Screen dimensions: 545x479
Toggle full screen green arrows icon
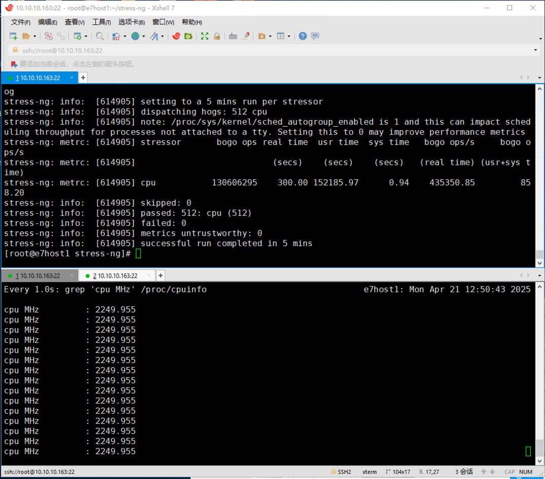coord(205,36)
